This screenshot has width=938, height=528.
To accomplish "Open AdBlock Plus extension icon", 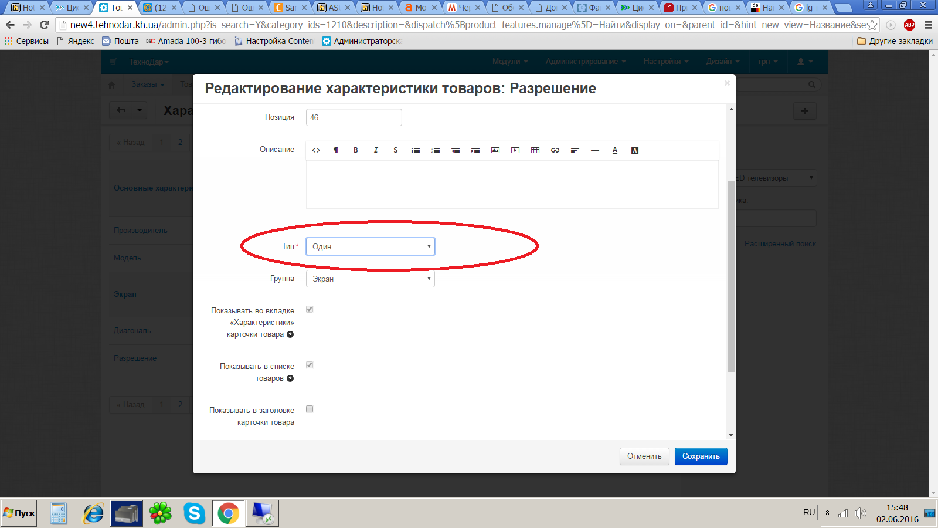I will (x=909, y=25).
